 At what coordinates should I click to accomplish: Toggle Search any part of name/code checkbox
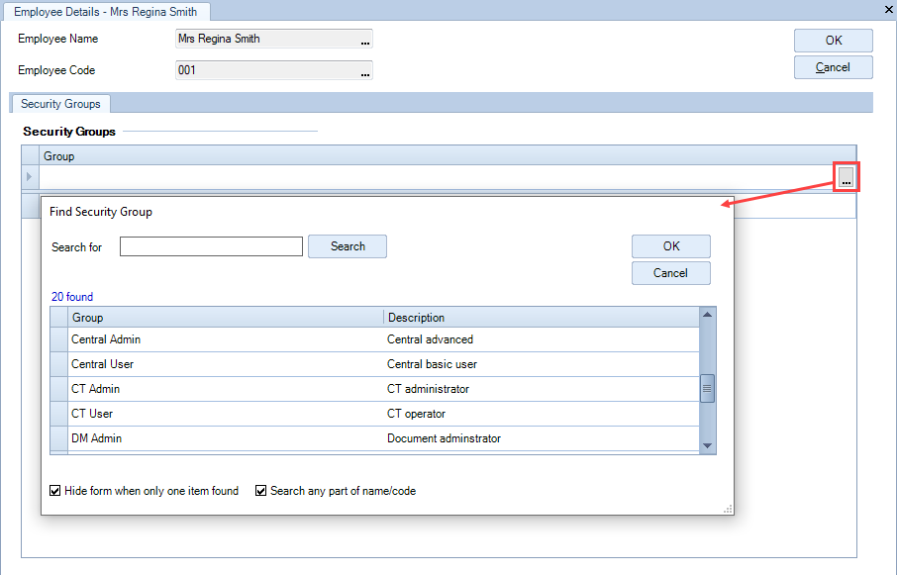pyautogui.click(x=260, y=491)
